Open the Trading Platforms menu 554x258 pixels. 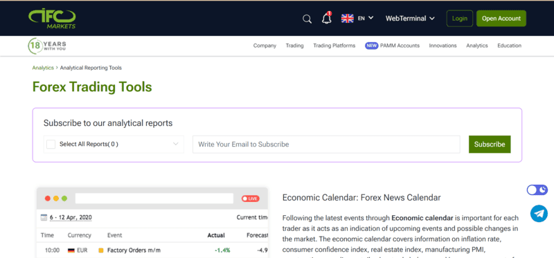(334, 46)
